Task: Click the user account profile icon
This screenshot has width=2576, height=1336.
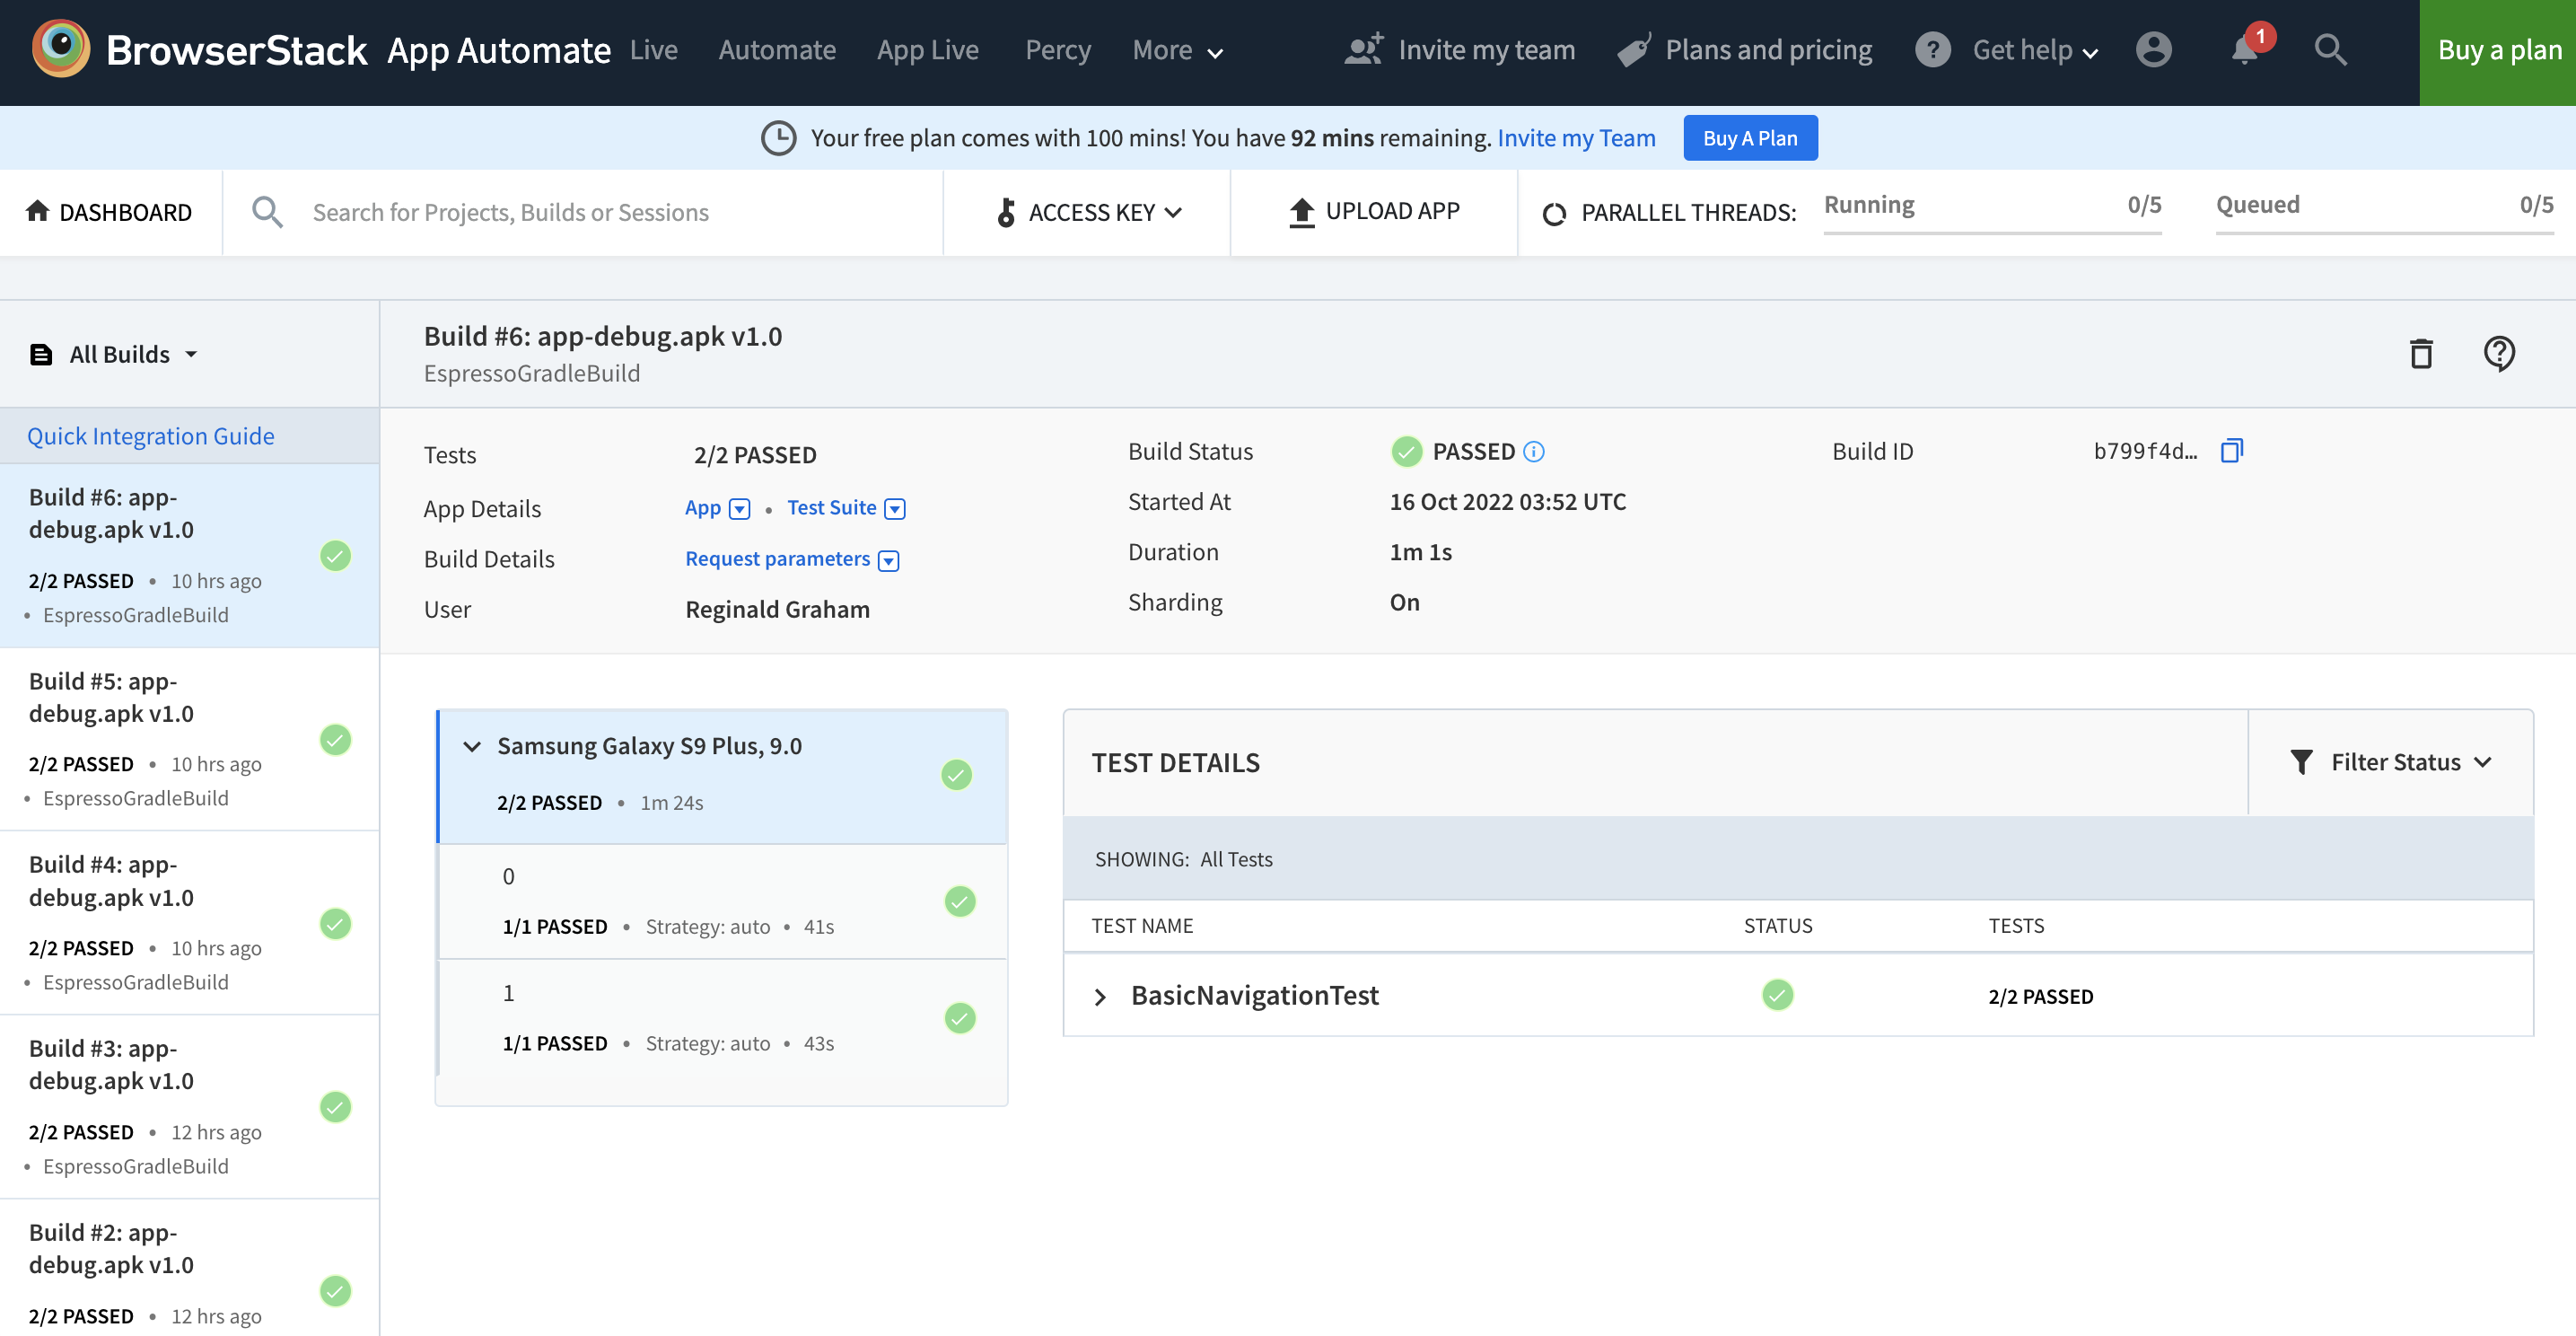Action: 2153,50
